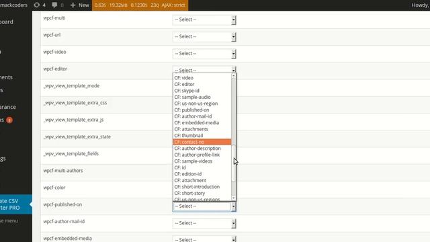430x242 pixels.
Task: Choose CF: author-description option
Action: pyautogui.click(x=202, y=148)
